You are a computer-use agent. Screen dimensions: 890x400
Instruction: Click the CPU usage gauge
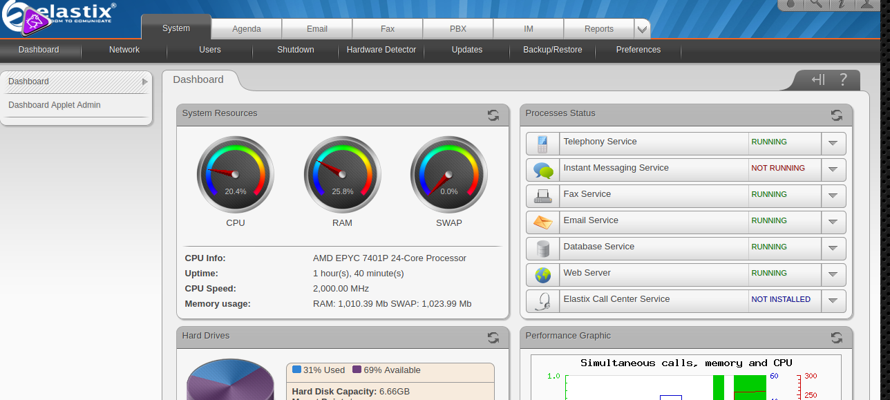pyautogui.click(x=235, y=175)
